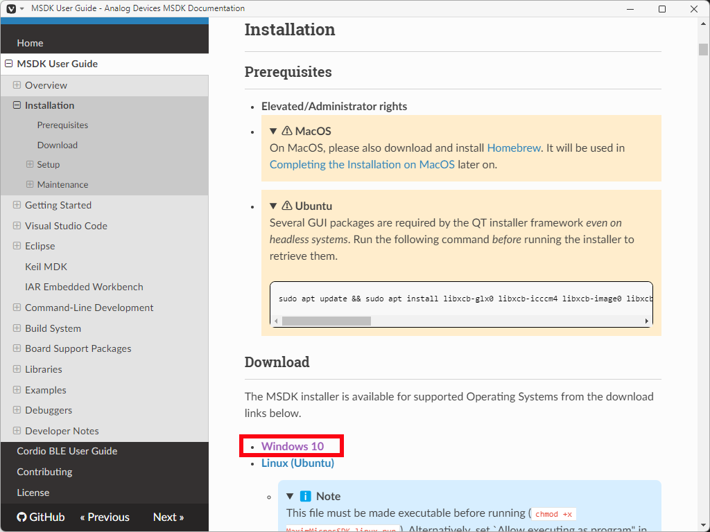Click the Windows 10 download link
Viewport: 710px width, 532px height.
coord(292,446)
